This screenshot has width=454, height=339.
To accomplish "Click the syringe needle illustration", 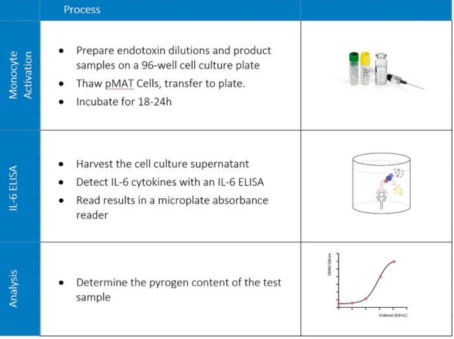I will (x=405, y=81).
